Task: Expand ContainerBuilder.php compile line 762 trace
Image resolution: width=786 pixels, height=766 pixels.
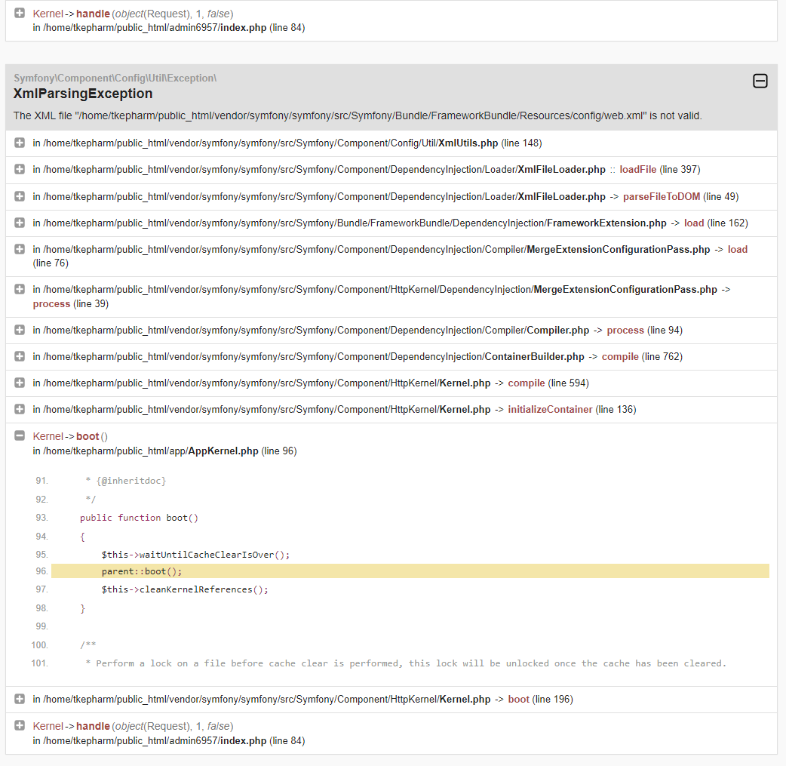Action: click(x=20, y=356)
